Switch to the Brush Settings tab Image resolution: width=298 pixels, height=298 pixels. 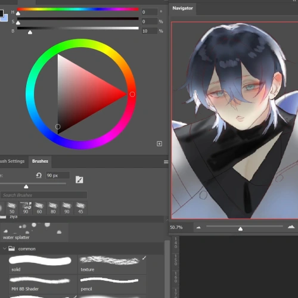pyautogui.click(x=13, y=161)
